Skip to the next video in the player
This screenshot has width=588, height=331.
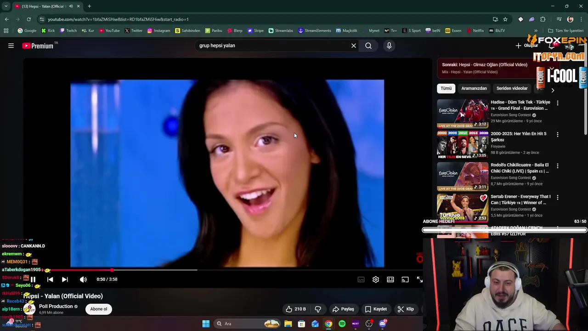(x=65, y=280)
